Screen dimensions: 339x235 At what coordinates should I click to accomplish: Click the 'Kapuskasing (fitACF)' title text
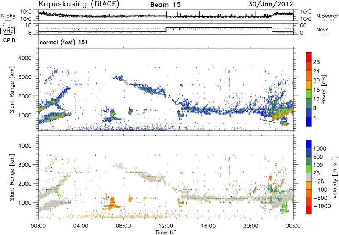pos(79,4)
